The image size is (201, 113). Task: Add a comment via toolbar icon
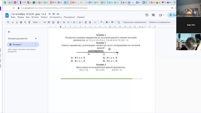click(49, 22)
